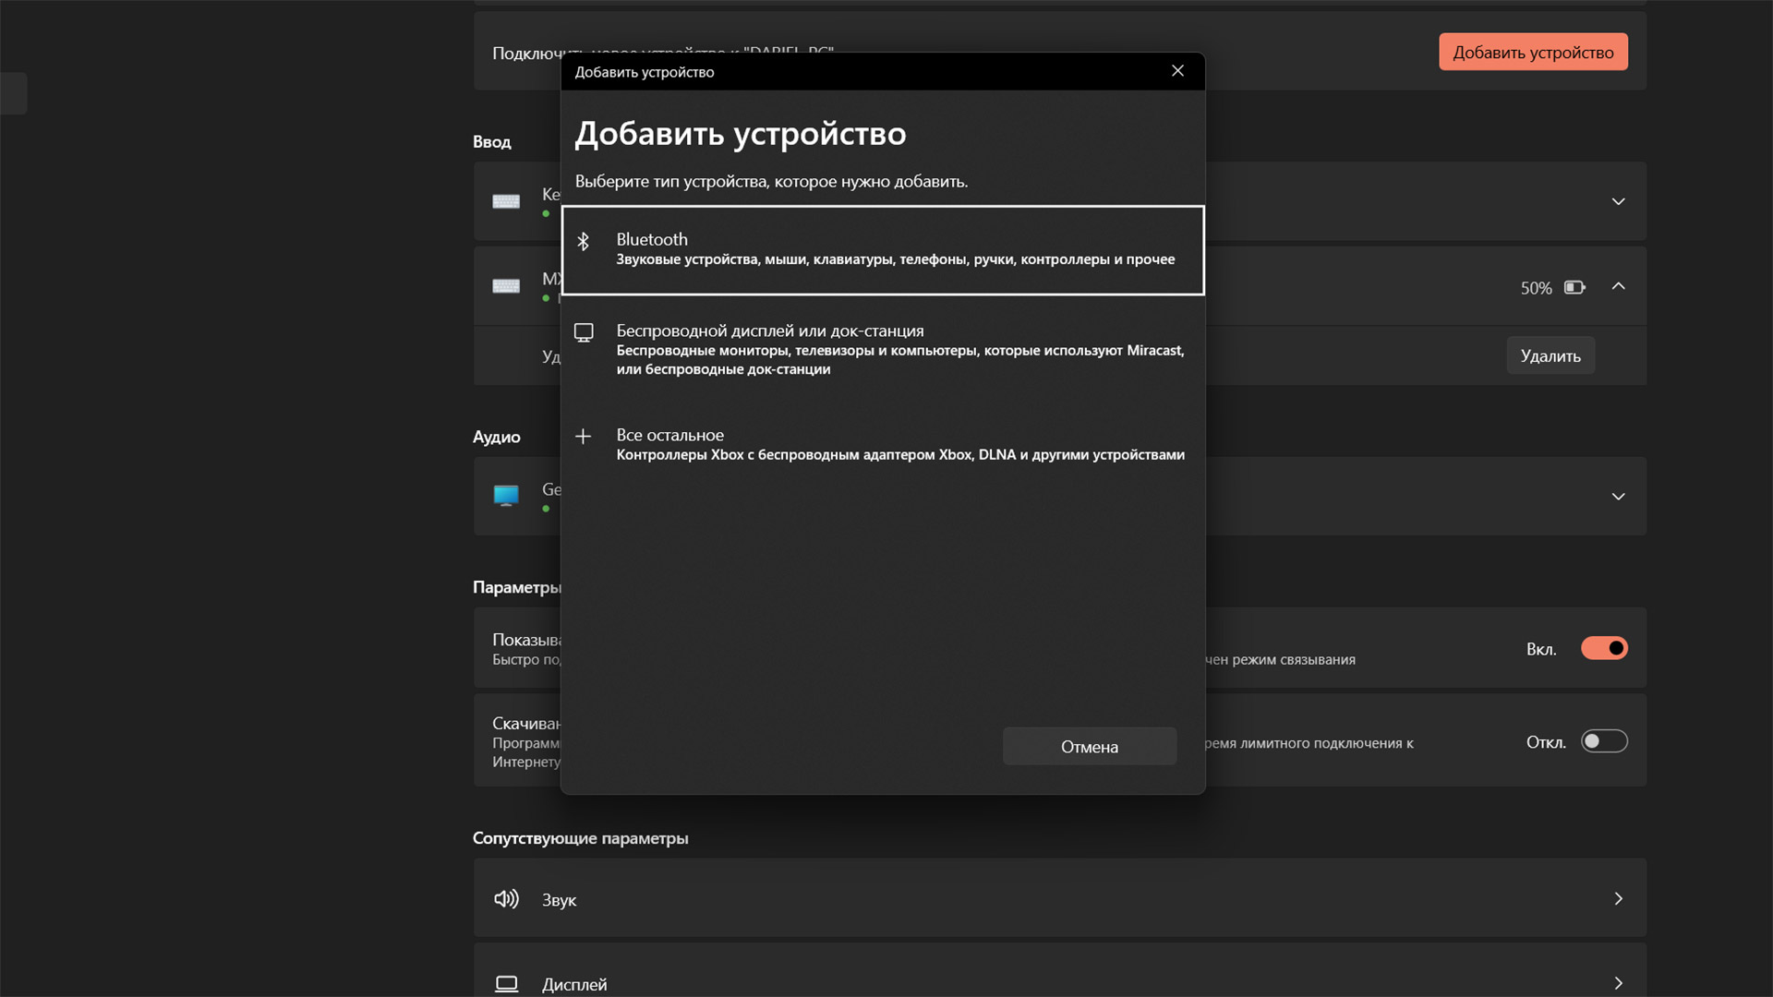Expand the audio device row chevron

point(1618,497)
